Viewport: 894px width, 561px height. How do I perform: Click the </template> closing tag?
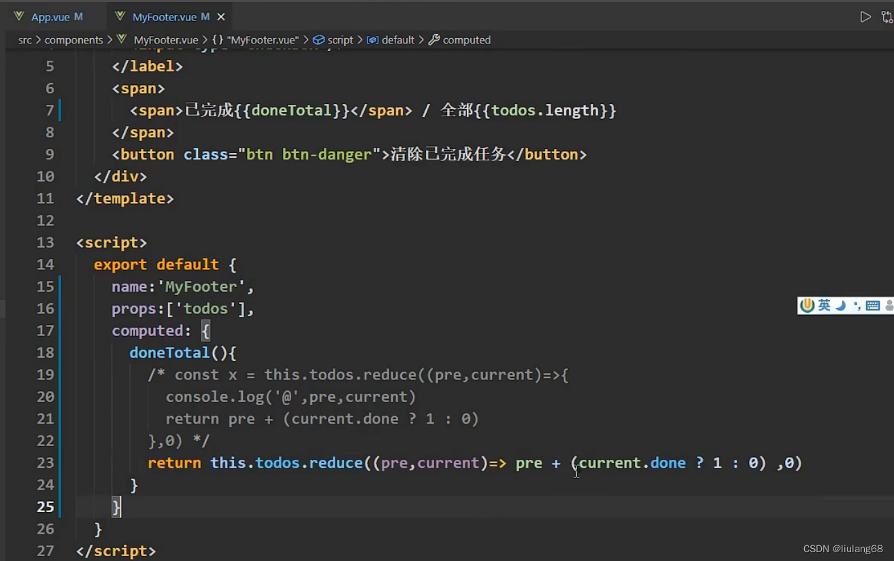click(125, 199)
